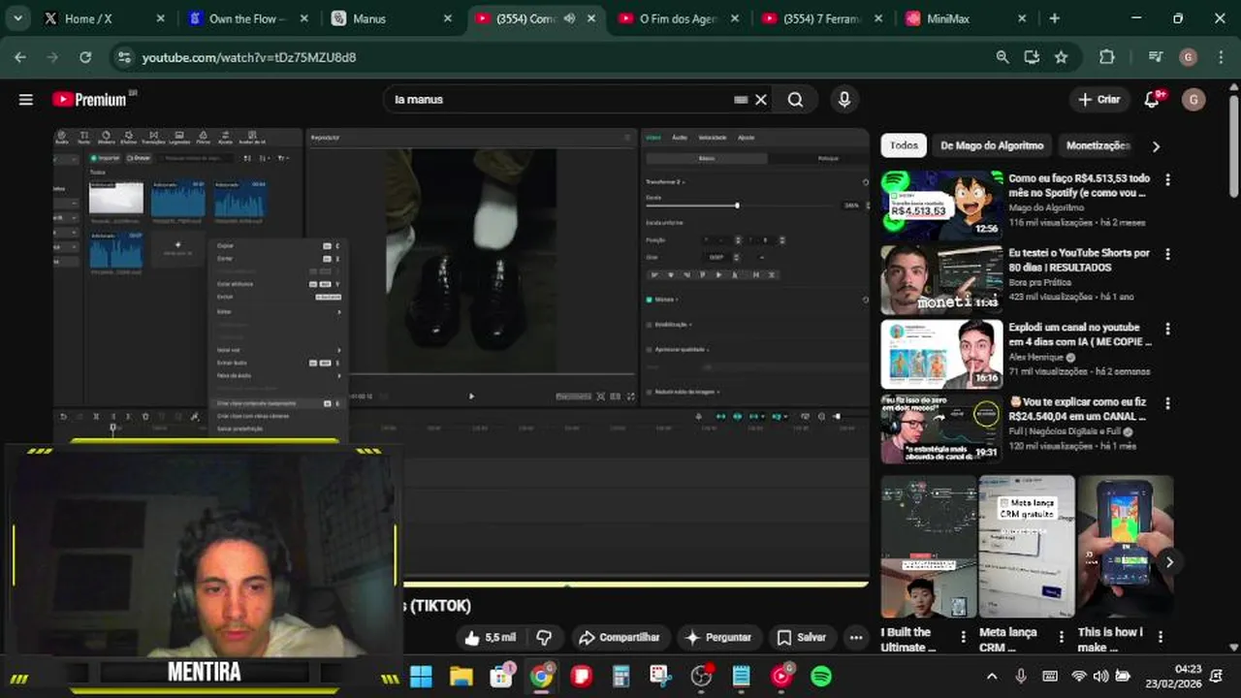Focus the YouTube search input field
The height and width of the screenshot is (698, 1241).
[557, 99]
